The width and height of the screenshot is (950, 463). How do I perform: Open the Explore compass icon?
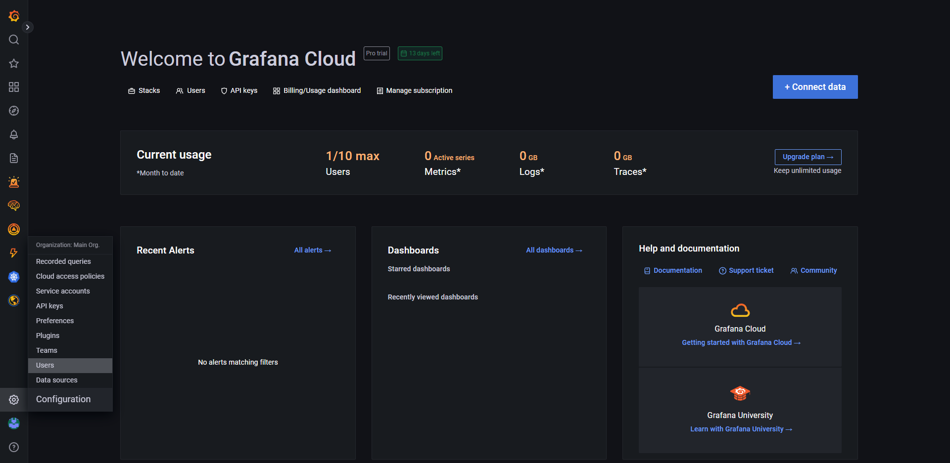[14, 111]
